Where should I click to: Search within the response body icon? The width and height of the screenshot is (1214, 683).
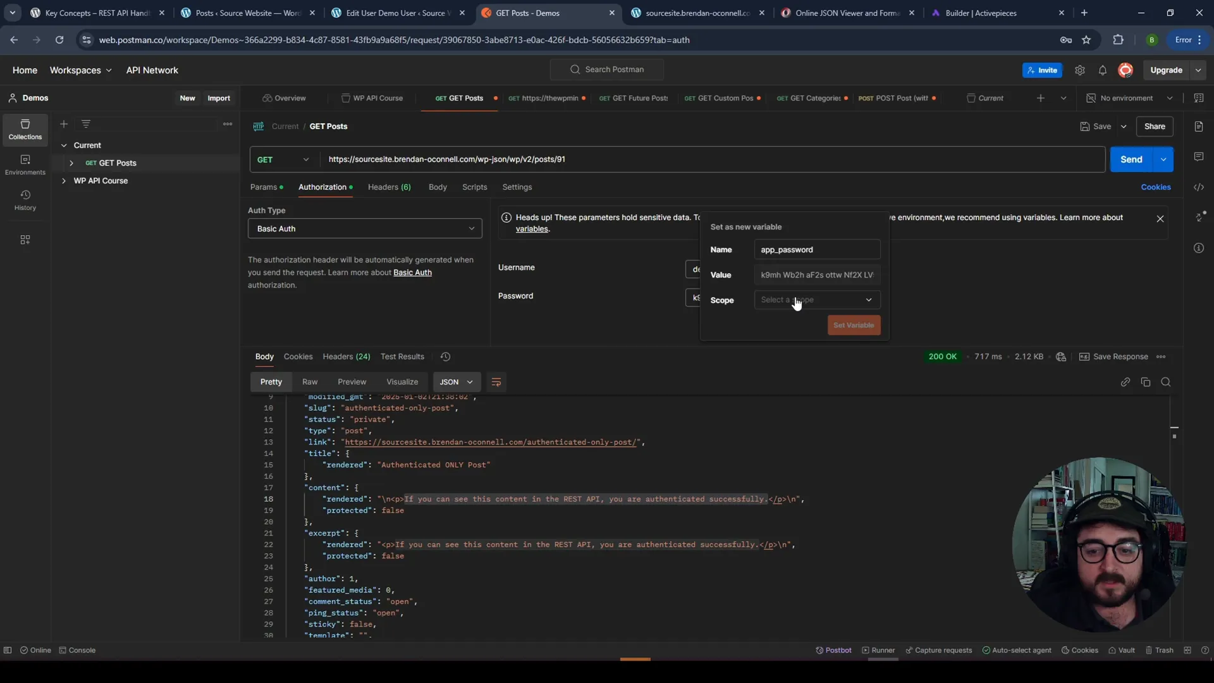1166,382
